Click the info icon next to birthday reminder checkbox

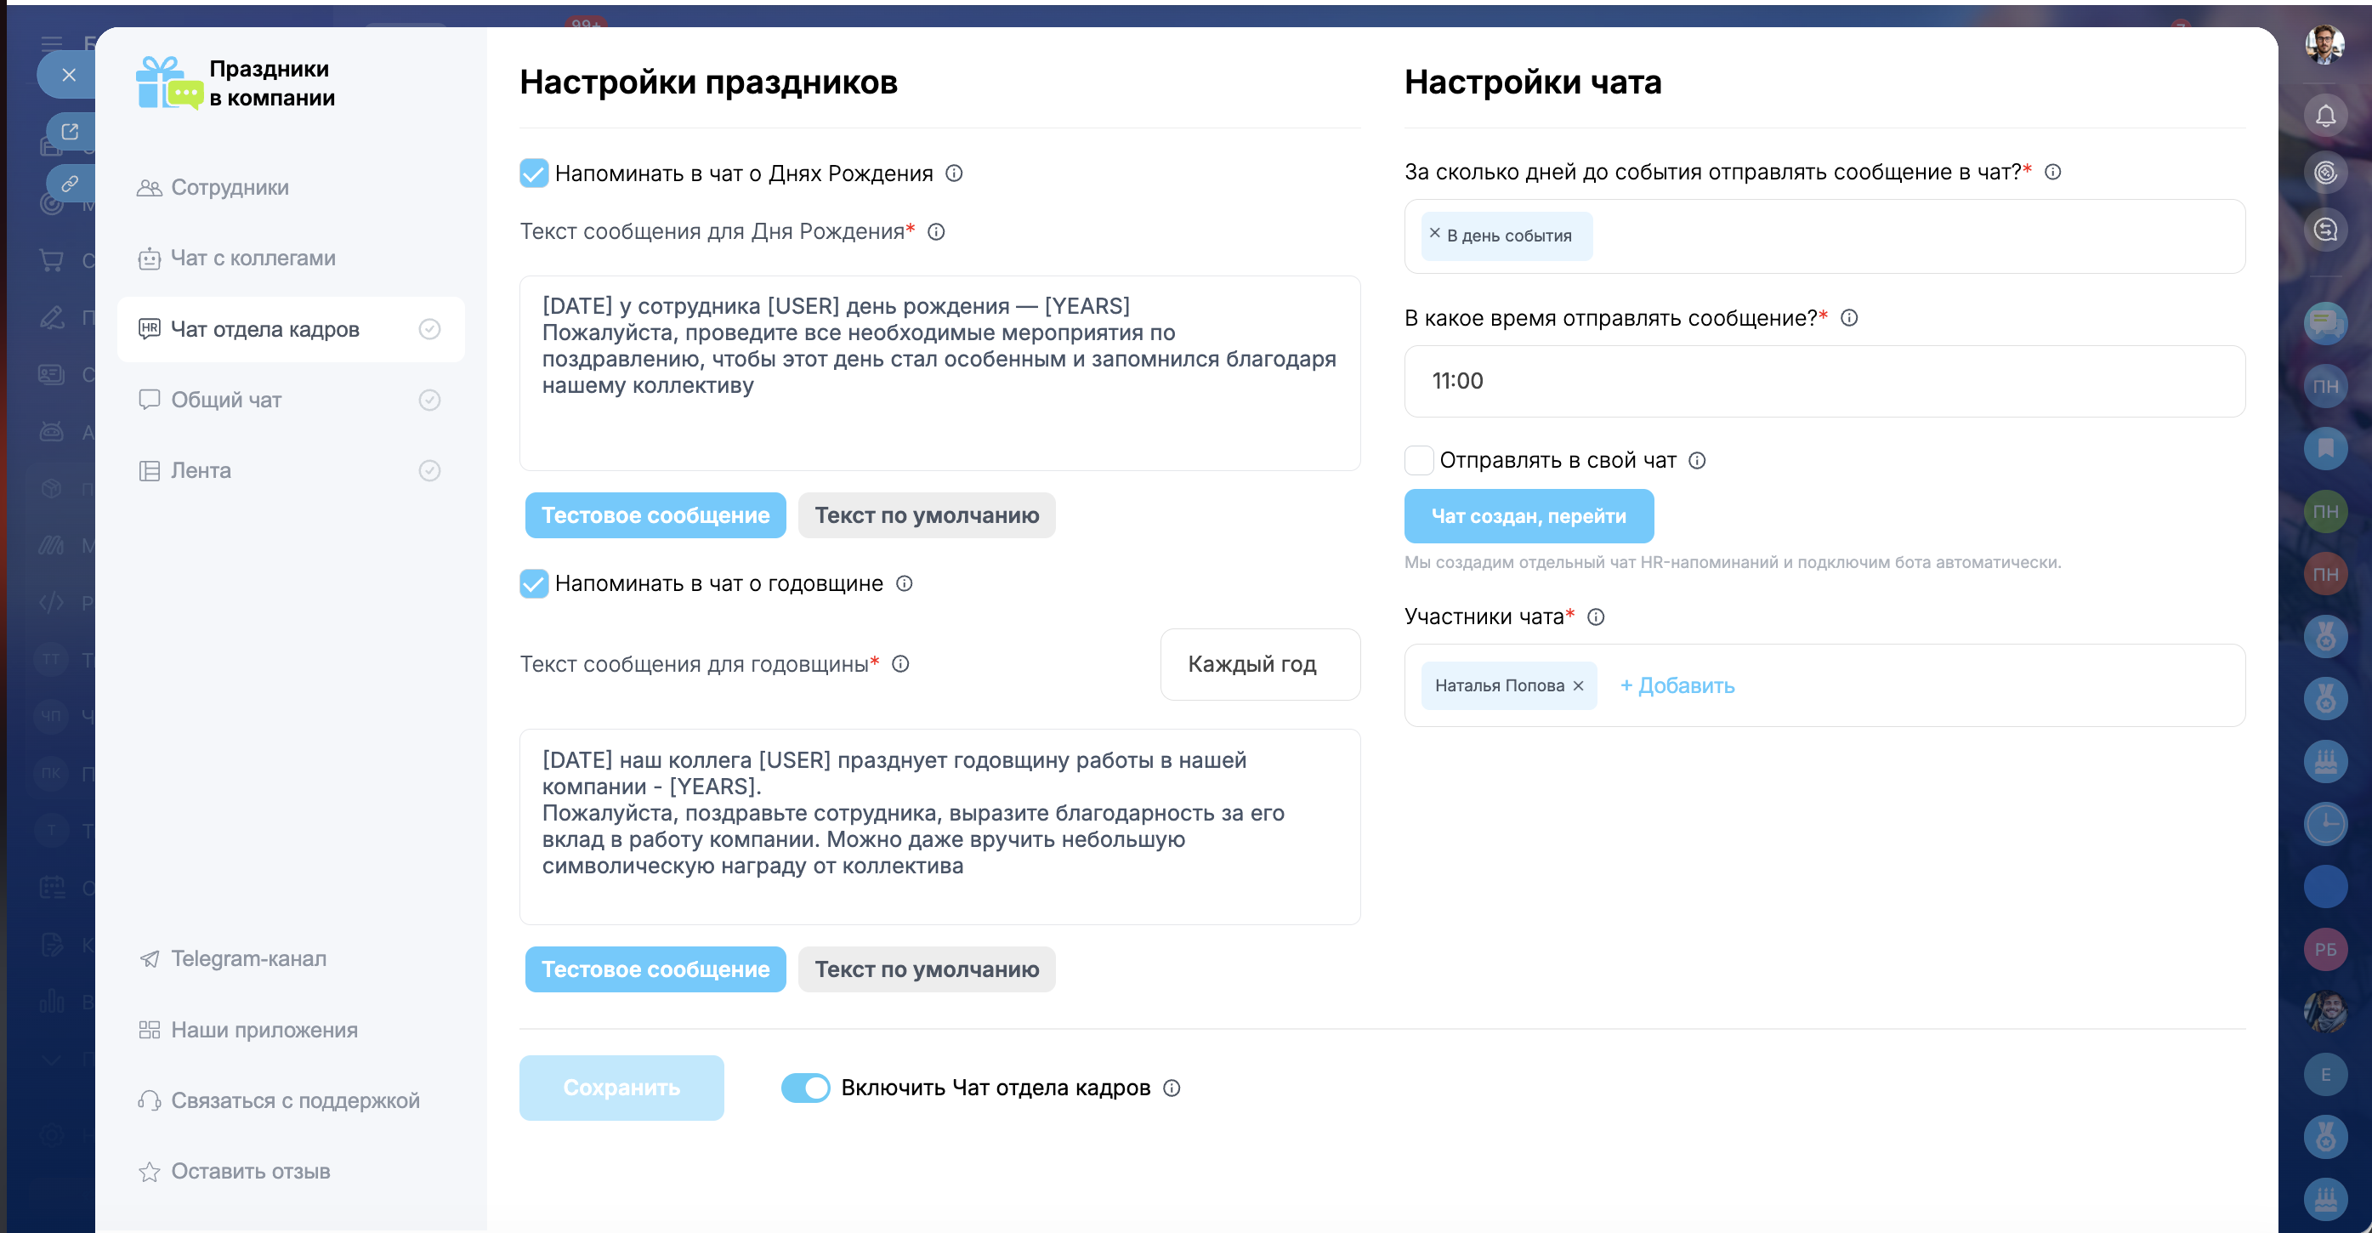point(954,173)
